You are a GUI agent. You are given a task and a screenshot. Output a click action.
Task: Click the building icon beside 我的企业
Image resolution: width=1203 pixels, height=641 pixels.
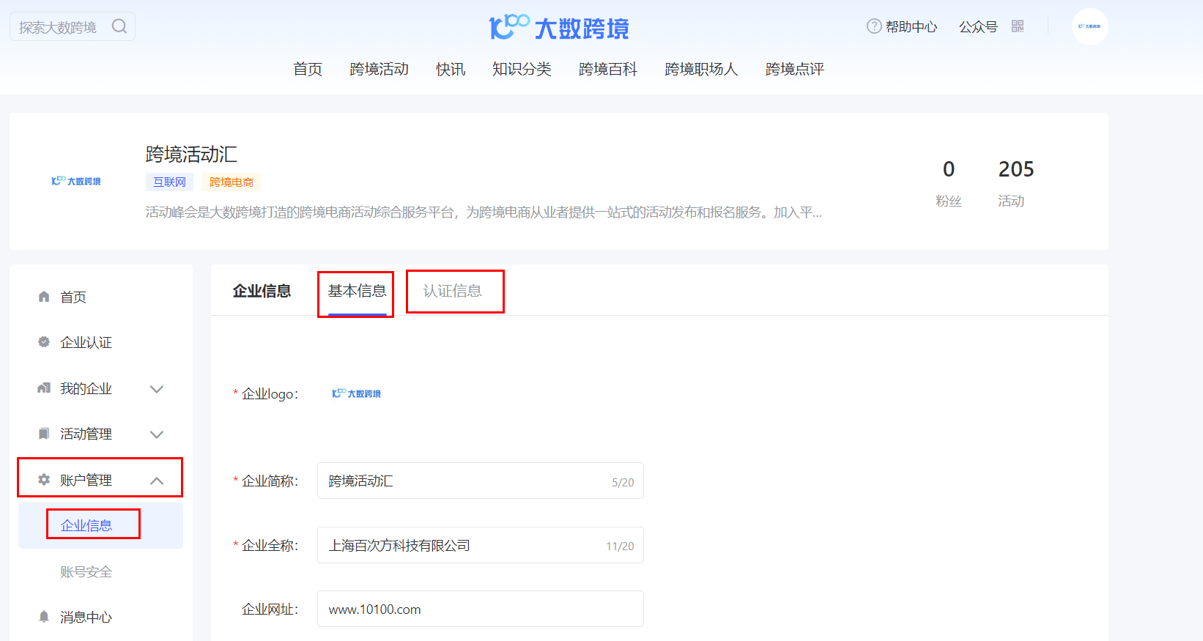click(44, 388)
